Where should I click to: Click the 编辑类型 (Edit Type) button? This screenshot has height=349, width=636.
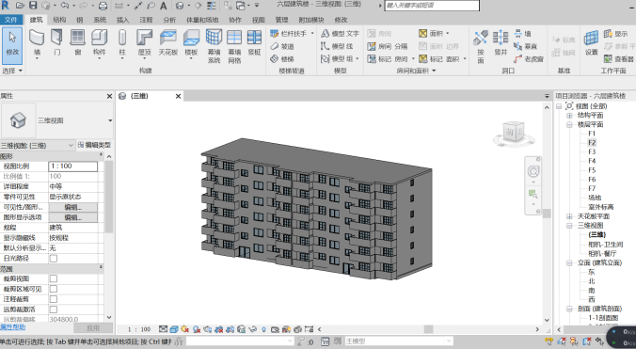[x=94, y=145]
